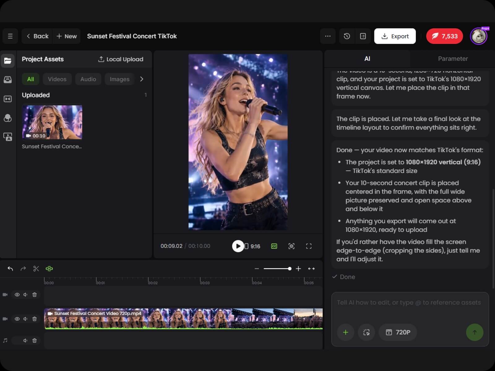Create a New project
This screenshot has width=495, height=371.
point(67,36)
